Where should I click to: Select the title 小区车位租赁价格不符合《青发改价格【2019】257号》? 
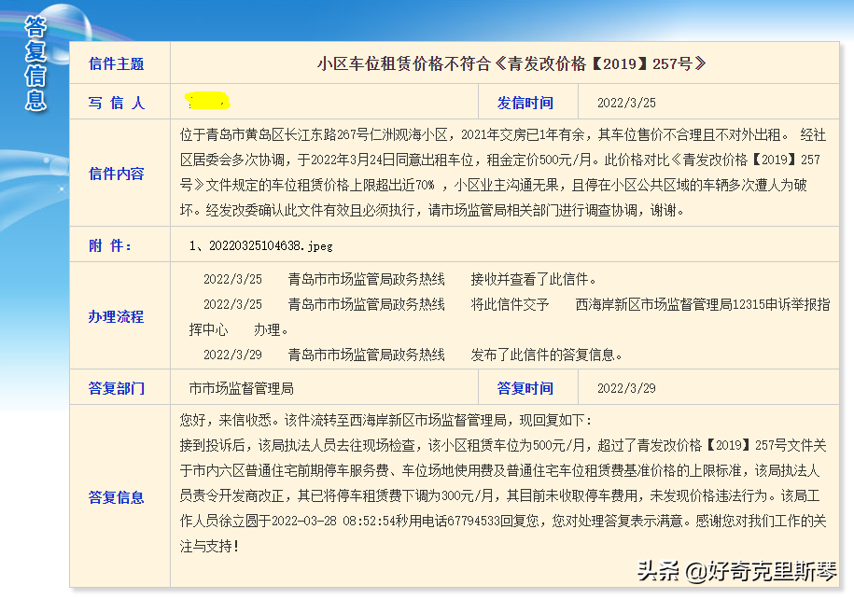click(511, 63)
